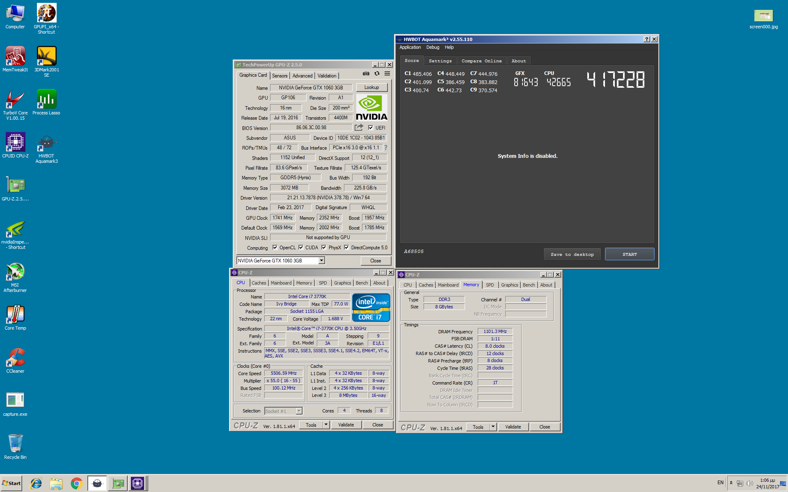The image size is (788, 492).
Task: Click Save to desktop button
Action: coord(572,254)
